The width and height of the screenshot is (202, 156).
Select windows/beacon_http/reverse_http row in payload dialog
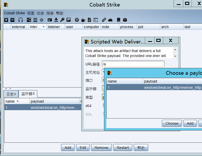[x=154, y=88]
